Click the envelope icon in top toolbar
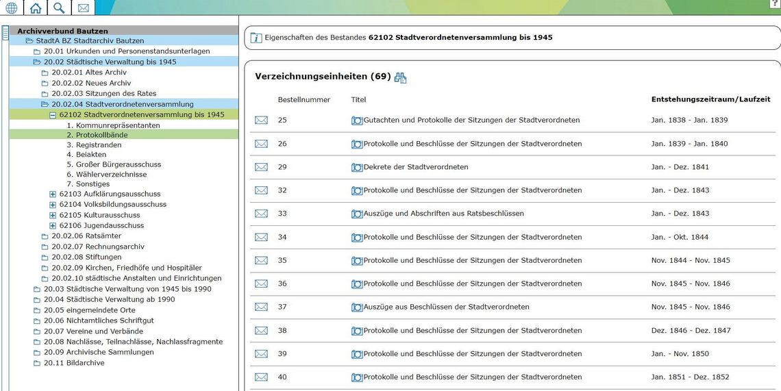Screen dimensions: 781x391 point(83,8)
